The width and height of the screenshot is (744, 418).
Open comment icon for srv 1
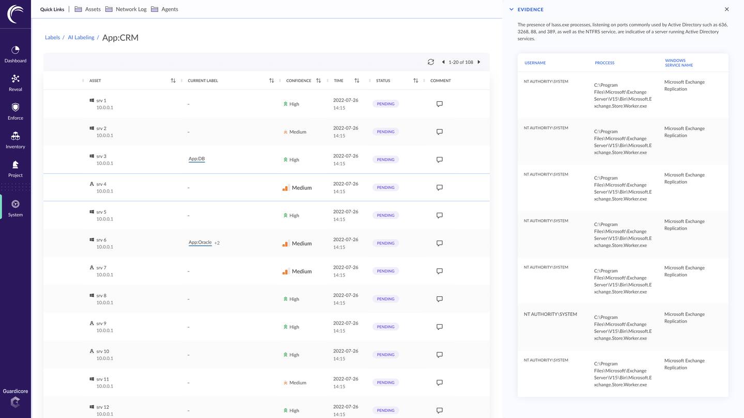coord(439,104)
